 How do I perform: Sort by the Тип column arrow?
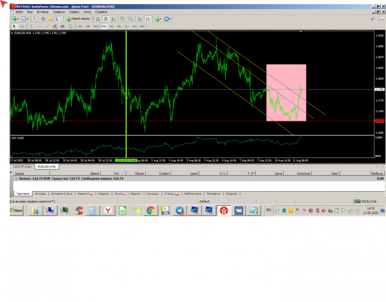(x=123, y=173)
